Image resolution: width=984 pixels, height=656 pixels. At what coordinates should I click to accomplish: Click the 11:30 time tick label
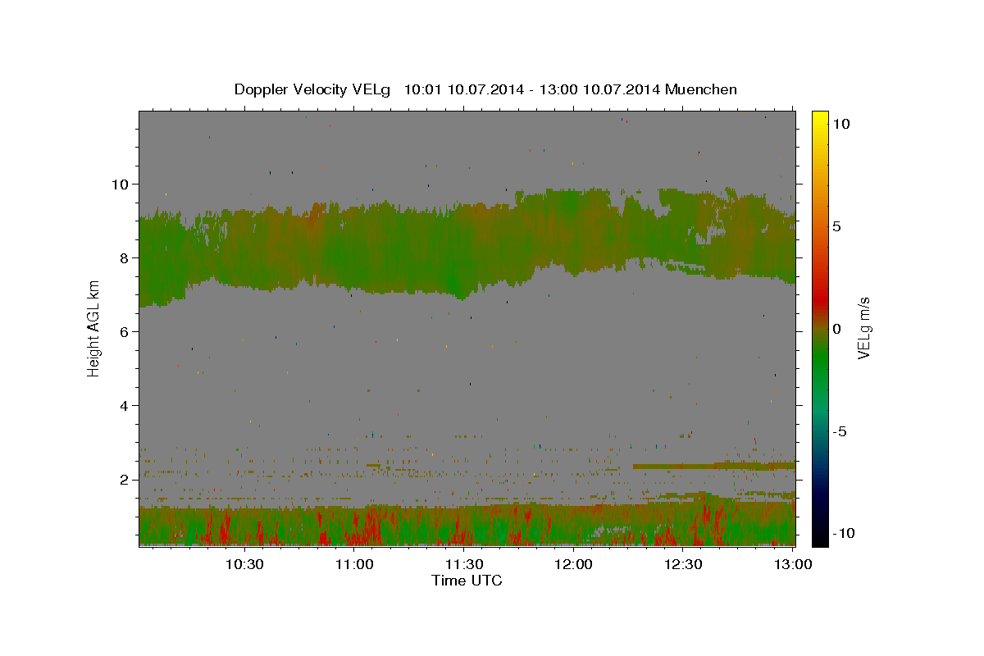[x=464, y=564]
